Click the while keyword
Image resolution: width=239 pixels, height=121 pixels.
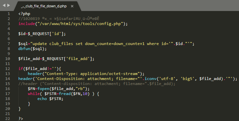tap(34, 94)
